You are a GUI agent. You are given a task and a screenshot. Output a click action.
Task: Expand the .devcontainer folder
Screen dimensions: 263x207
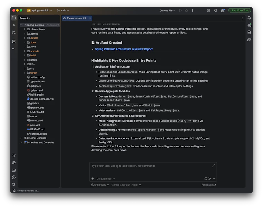[25, 29]
